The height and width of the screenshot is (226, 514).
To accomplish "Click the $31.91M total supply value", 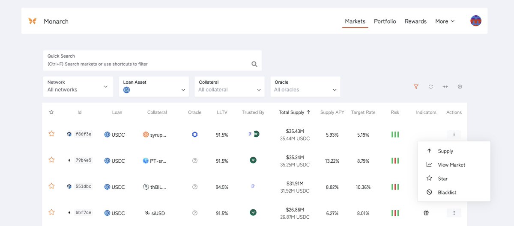I will [x=295, y=184].
